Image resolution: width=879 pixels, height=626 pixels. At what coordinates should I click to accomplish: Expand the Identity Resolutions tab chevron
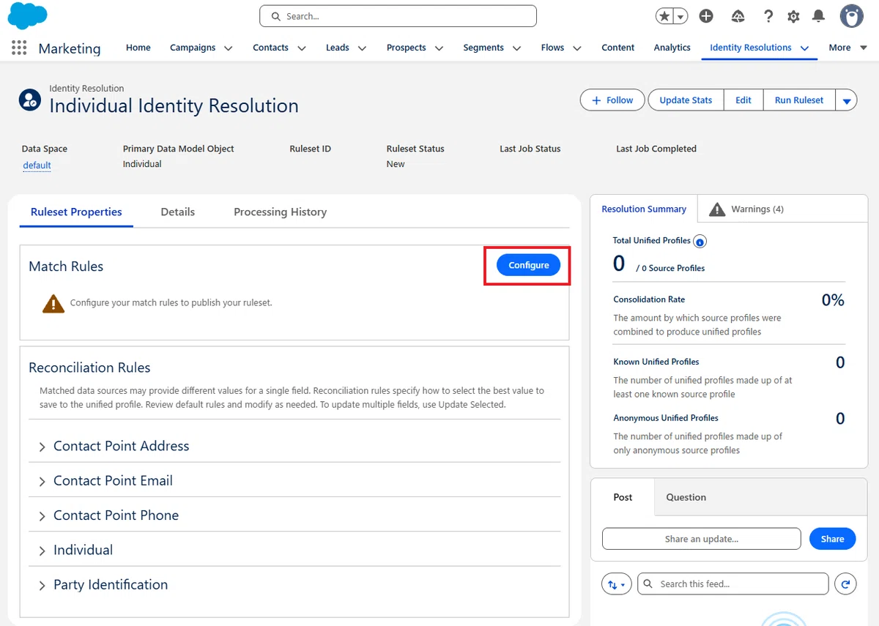point(804,48)
